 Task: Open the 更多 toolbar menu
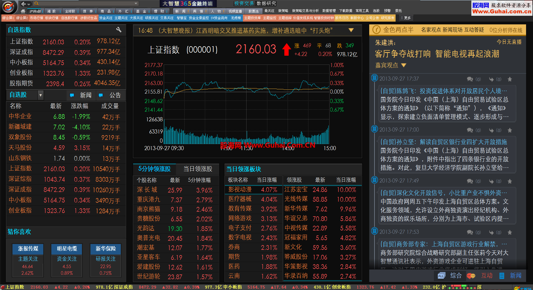406,18
